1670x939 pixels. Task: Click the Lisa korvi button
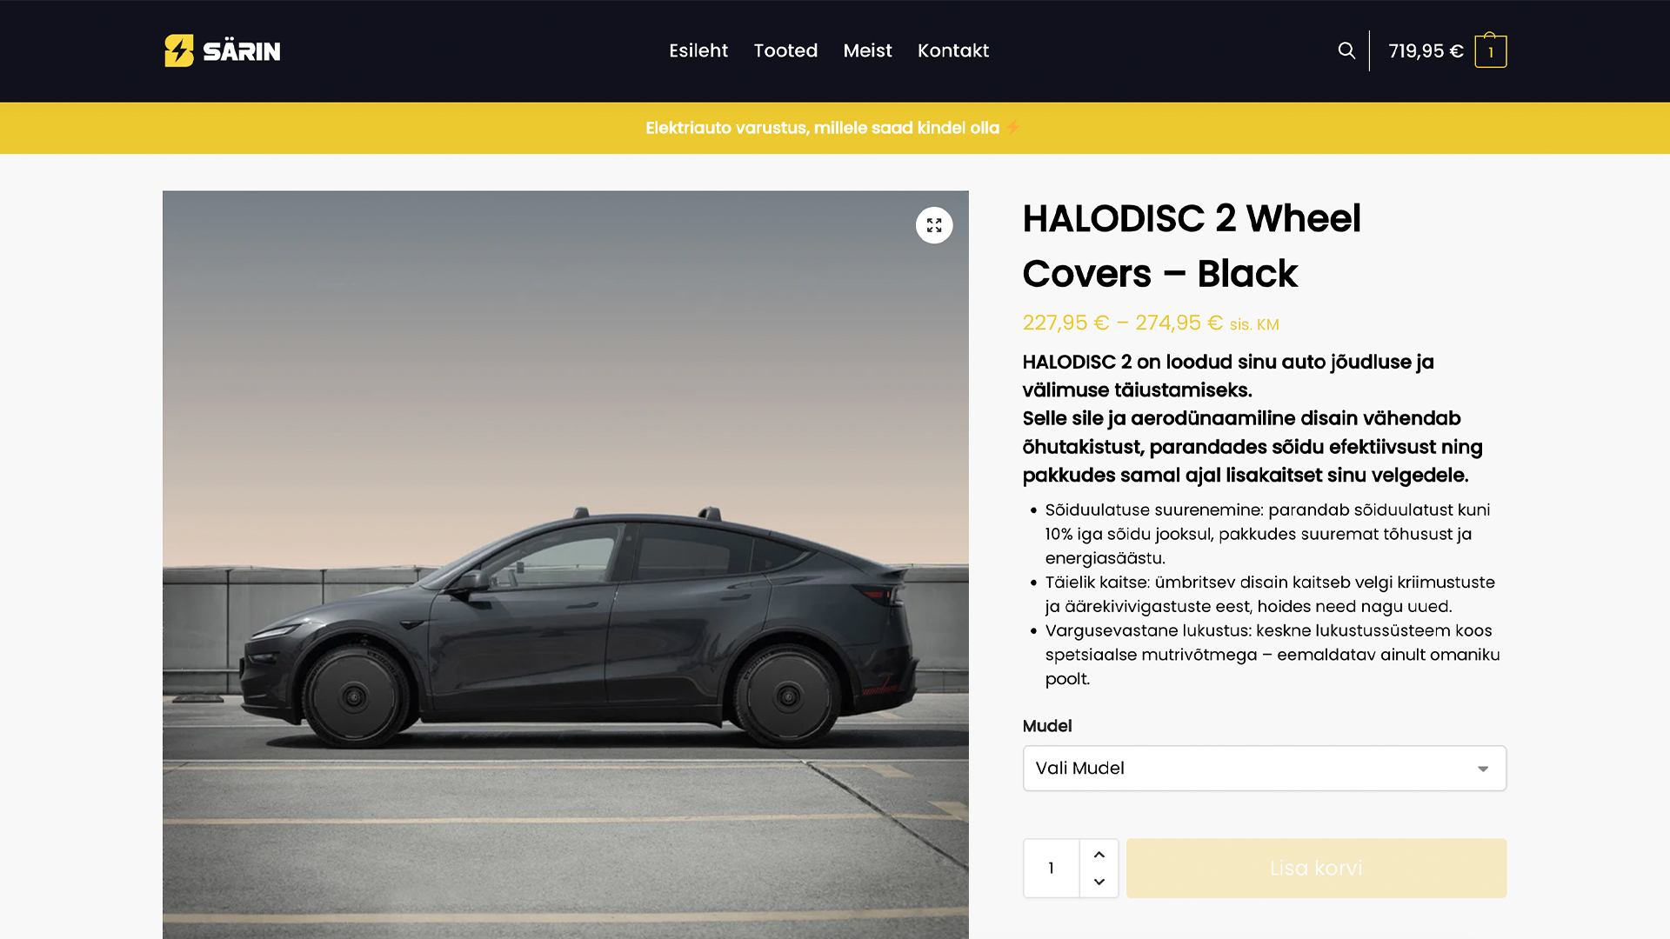(1317, 868)
